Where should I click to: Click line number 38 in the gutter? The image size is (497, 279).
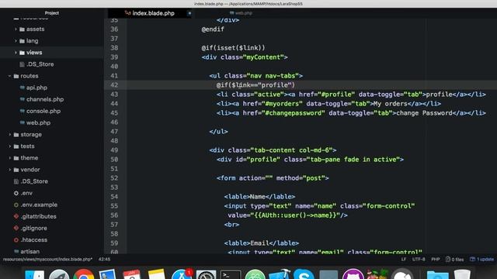114,48
